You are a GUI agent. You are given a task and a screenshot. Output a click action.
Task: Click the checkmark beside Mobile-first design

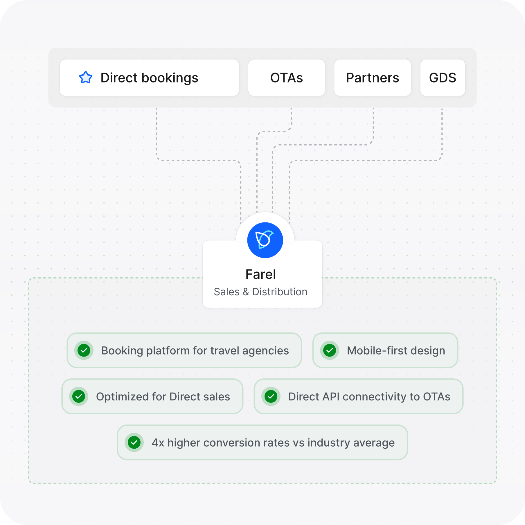click(330, 350)
